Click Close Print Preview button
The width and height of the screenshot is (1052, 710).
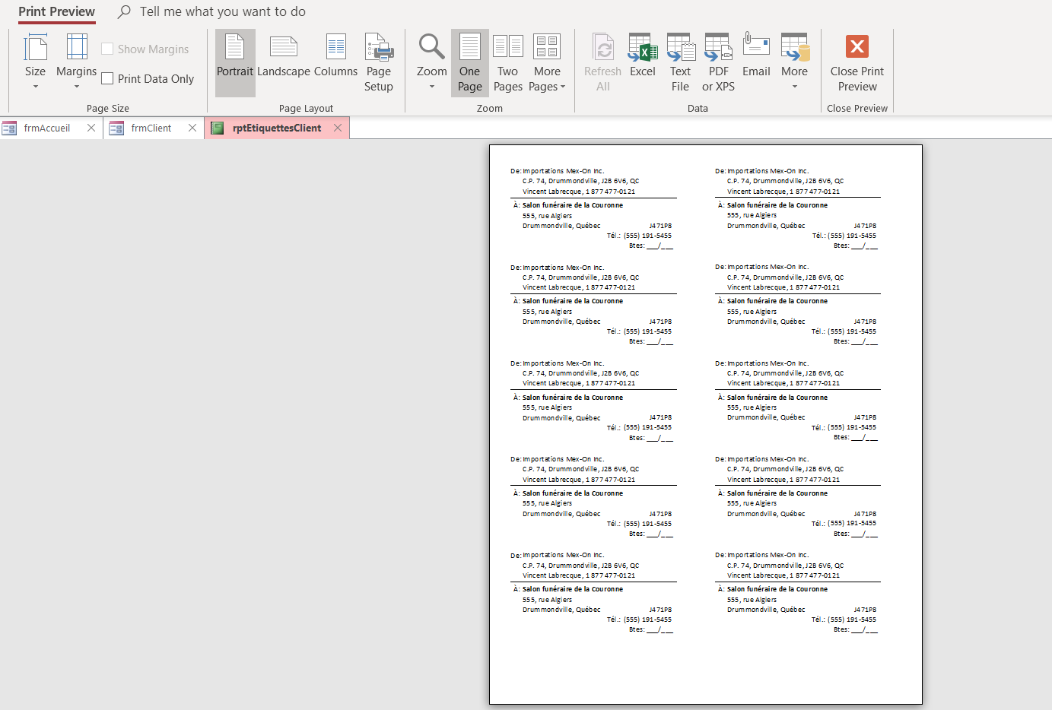pyautogui.click(x=857, y=62)
